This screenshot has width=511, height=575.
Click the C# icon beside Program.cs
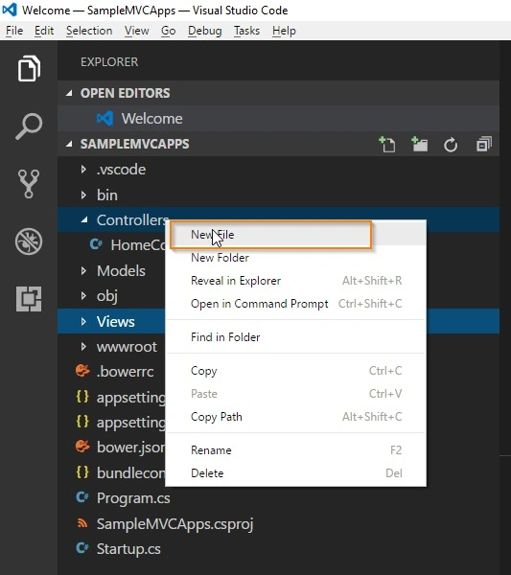click(x=82, y=497)
